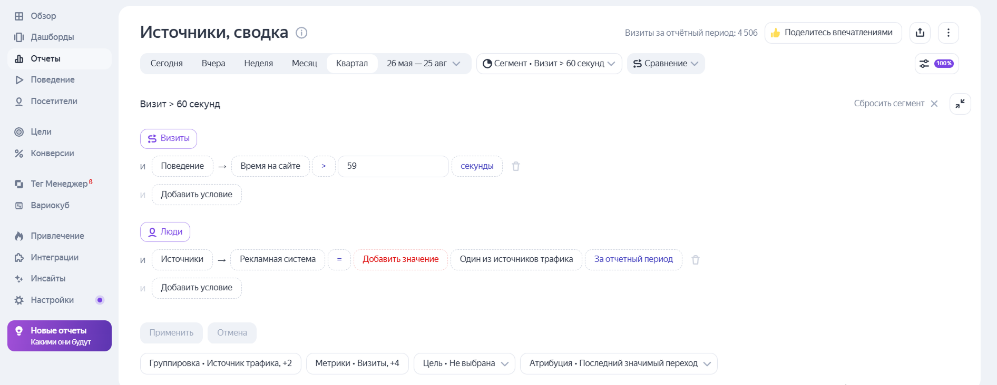Click Добавить условие under Люди
The height and width of the screenshot is (385, 997).
point(197,288)
